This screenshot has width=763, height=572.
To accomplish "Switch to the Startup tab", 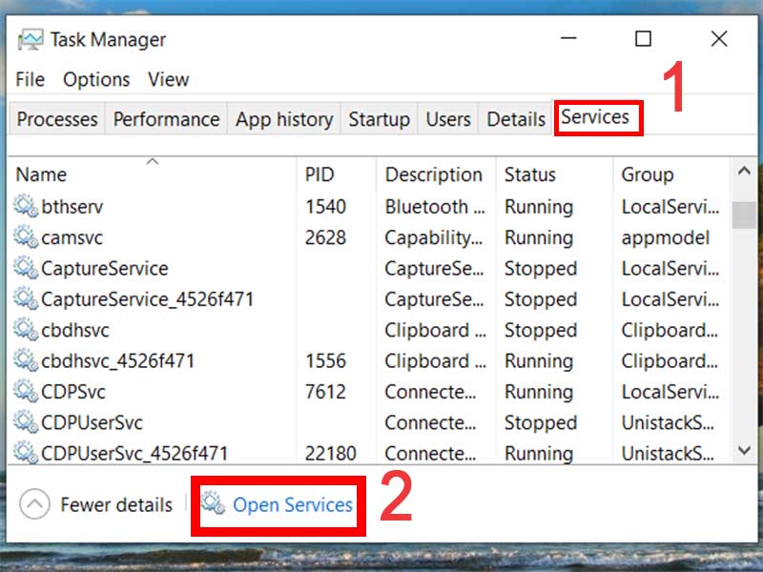I will (379, 119).
